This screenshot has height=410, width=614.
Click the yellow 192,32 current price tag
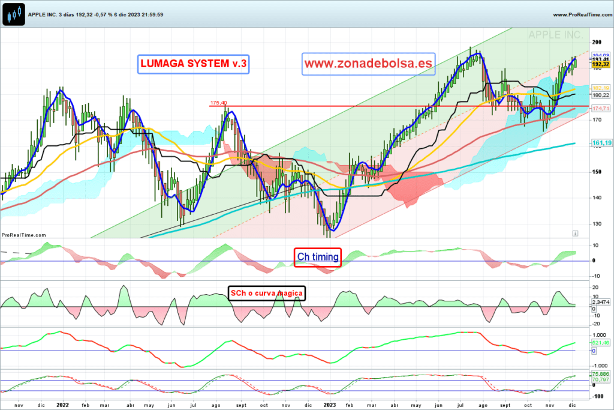click(601, 64)
